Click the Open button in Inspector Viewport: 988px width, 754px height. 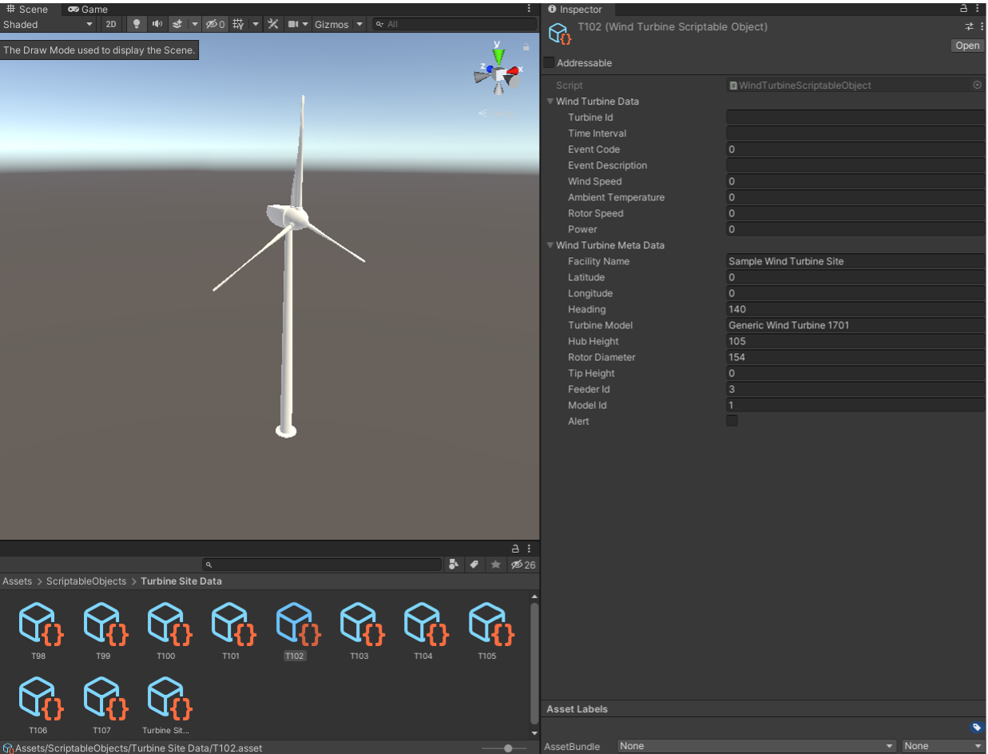(967, 46)
